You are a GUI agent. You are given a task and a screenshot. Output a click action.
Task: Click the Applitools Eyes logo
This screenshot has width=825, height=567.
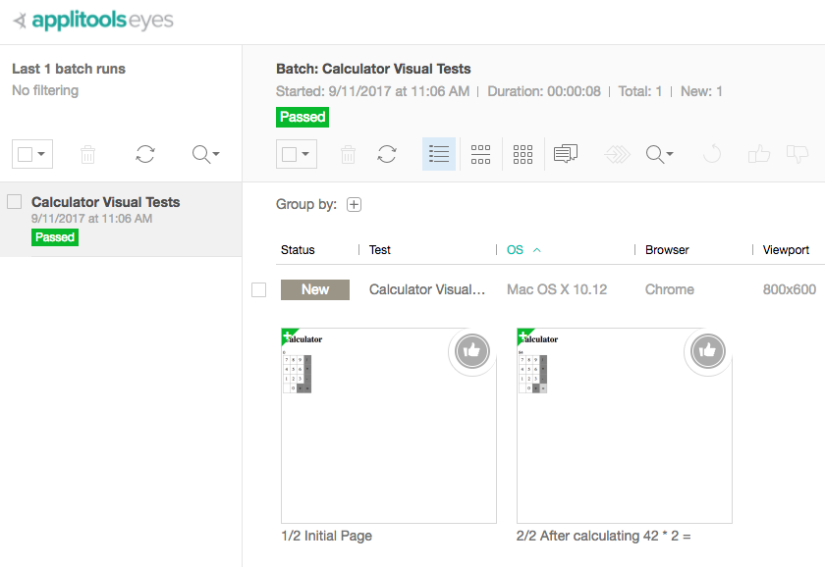click(93, 21)
